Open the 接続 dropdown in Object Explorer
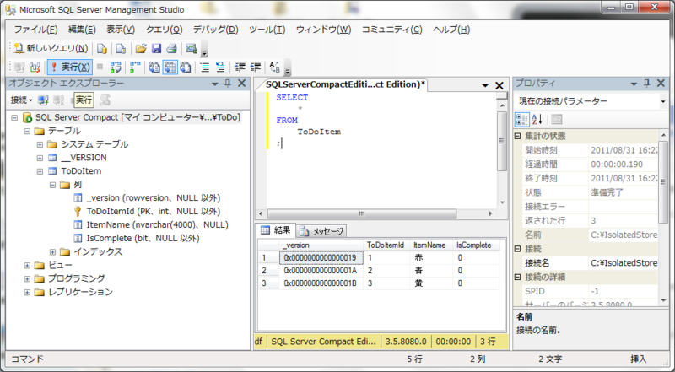 click(x=21, y=100)
